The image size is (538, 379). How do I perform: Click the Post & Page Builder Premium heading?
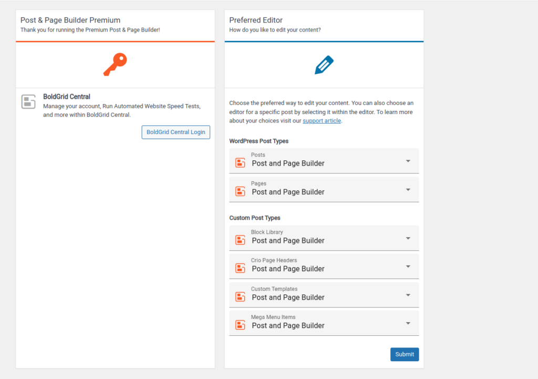(70, 20)
